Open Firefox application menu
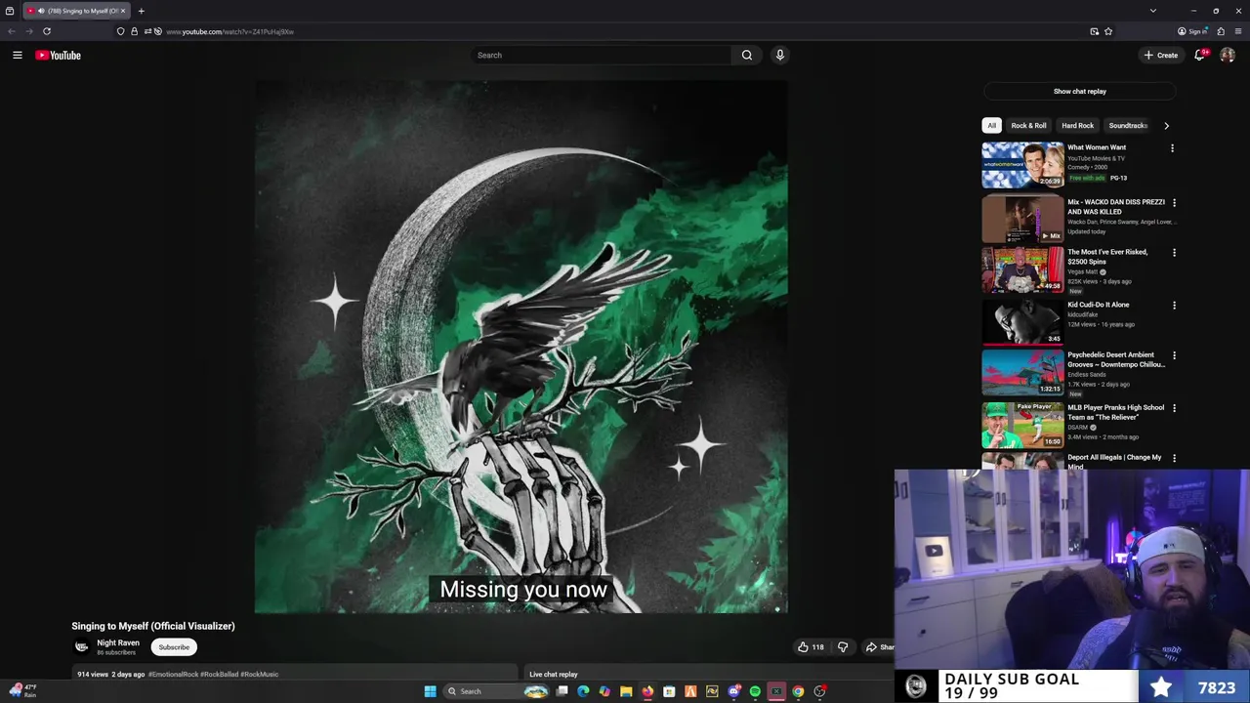Image resolution: width=1250 pixels, height=703 pixels. [x=1236, y=31]
